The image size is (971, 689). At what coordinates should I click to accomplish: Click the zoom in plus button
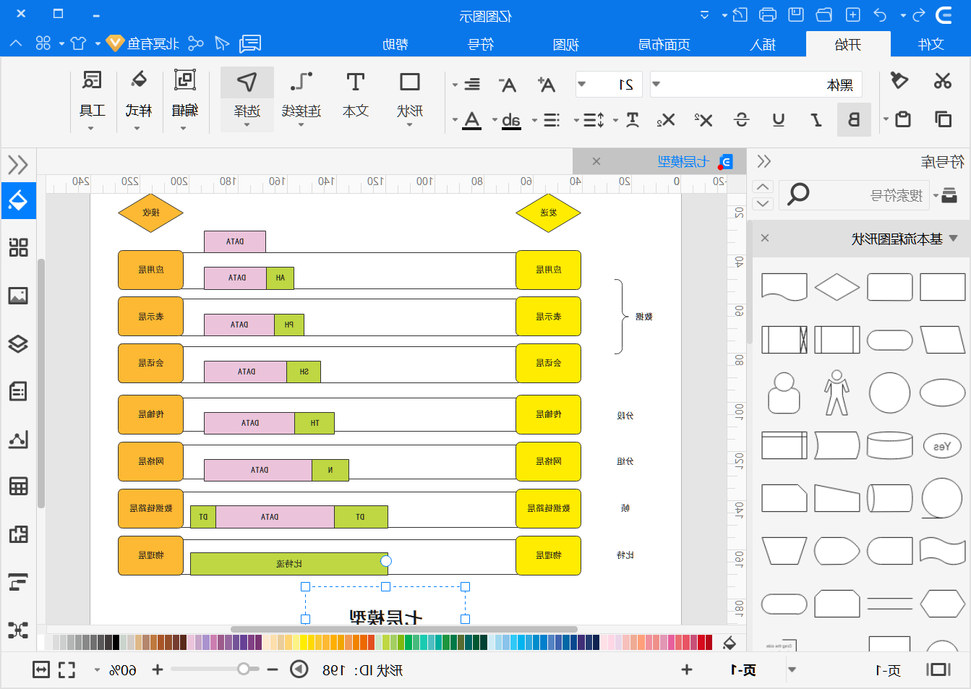(157, 669)
